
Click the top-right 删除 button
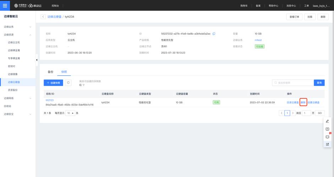323,17
